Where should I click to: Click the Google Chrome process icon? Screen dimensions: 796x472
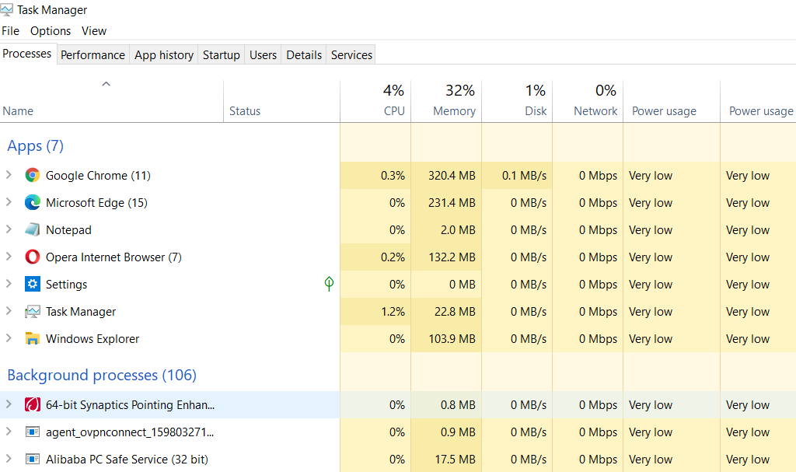coord(33,175)
